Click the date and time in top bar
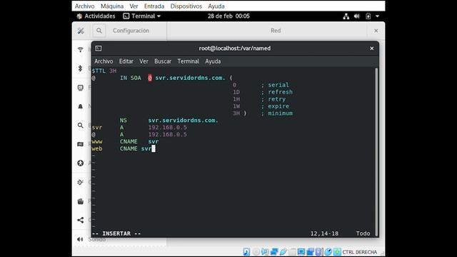Image resolution: width=457 pixels, height=257 pixels. [x=228, y=16]
